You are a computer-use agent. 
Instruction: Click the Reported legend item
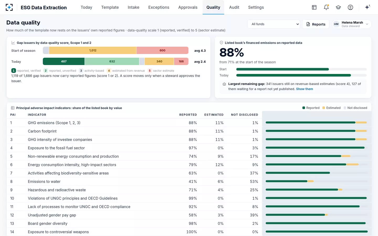(x=311, y=108)
